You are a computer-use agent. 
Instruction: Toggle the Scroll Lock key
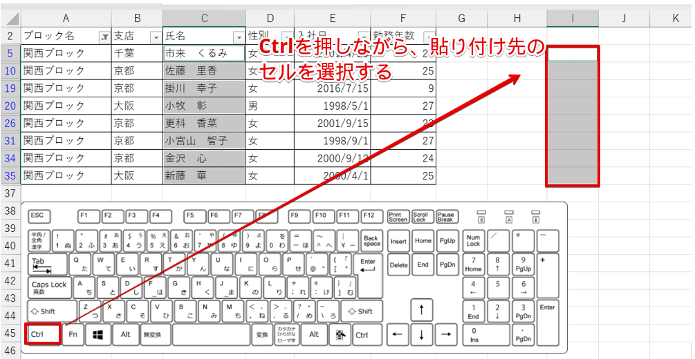(x=420, y=217)
